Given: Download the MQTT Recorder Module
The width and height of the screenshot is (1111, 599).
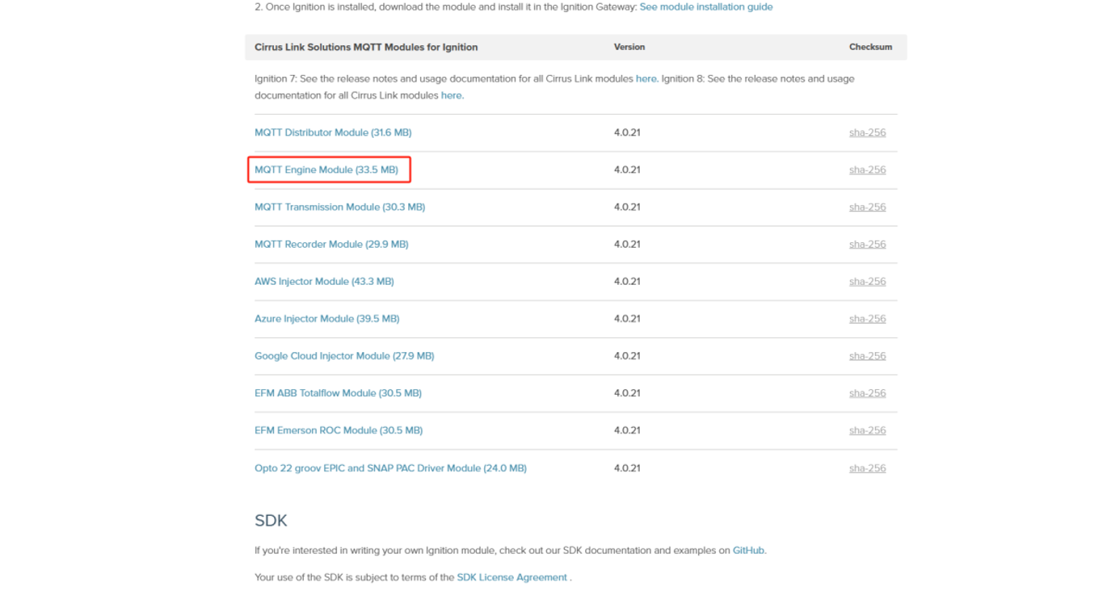Looking at the screenshot, I should 331,245.
